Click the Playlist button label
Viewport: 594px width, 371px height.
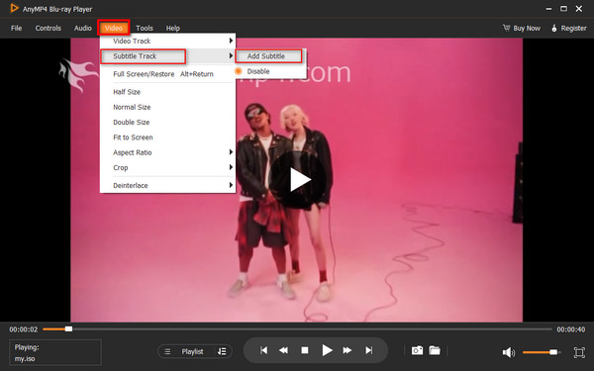[192, 351]
